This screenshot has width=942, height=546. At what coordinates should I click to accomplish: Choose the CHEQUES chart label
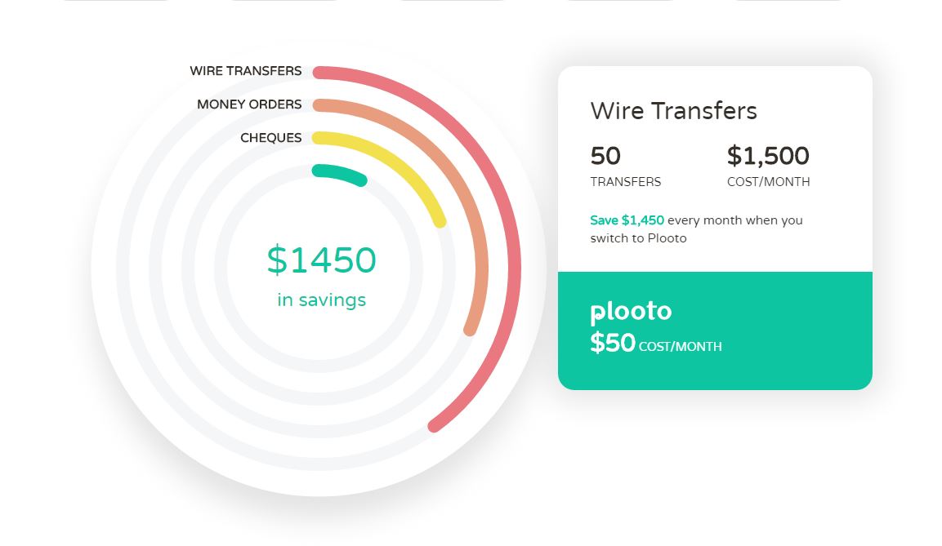(x=271, y=138)
